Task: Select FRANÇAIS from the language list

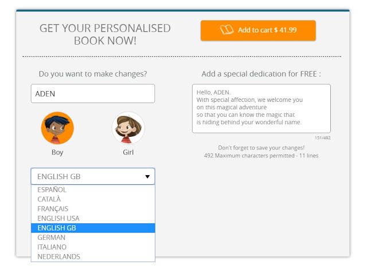Action: coord(93,209)
